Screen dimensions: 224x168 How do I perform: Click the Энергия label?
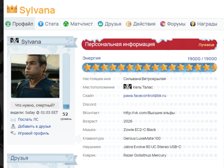click(92, 58)
